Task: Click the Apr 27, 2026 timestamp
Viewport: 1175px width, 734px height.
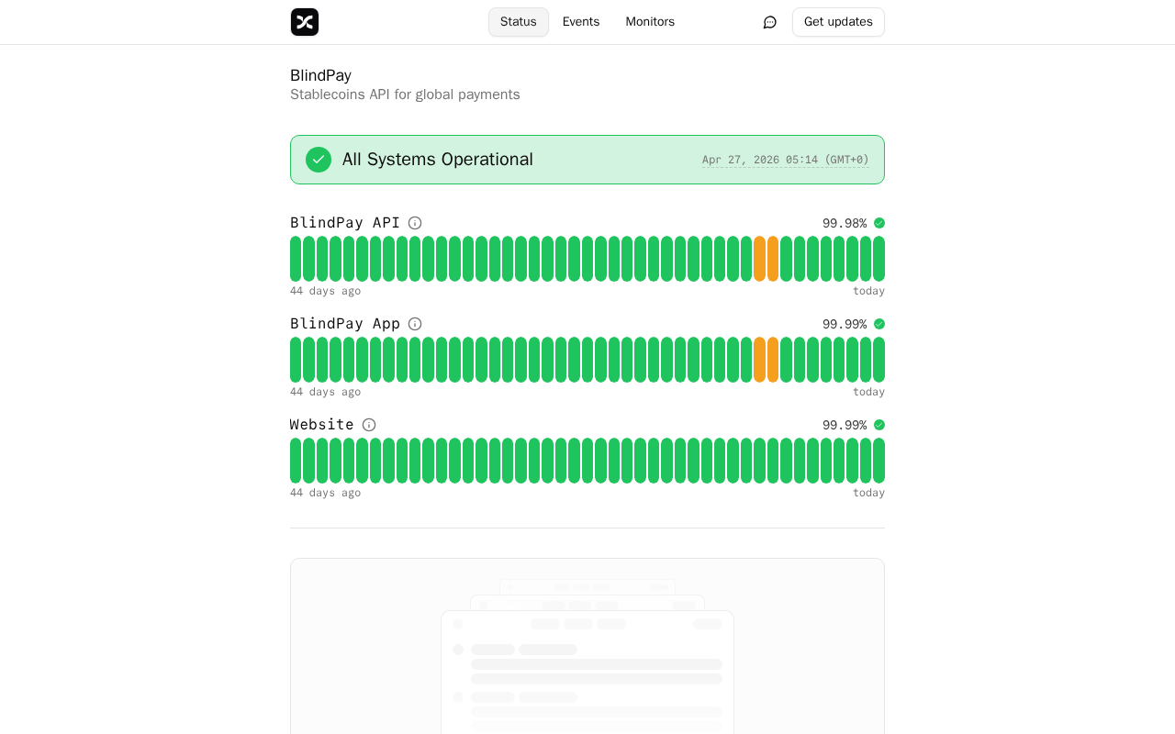Action: click(x=785, y=160)
